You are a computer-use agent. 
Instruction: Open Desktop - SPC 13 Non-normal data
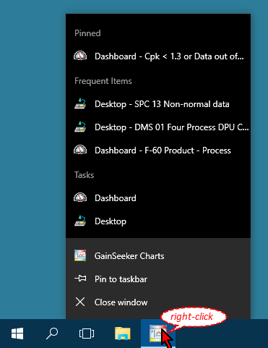[x=158, y=104]
